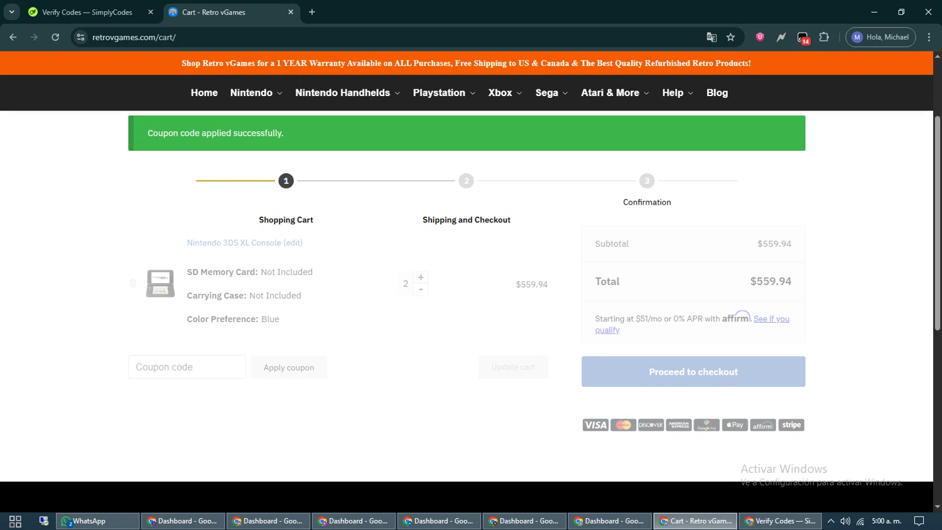The image size is (942, 530).
Task: Click the volume icon in system tray
Action: (x=845, y=521)
